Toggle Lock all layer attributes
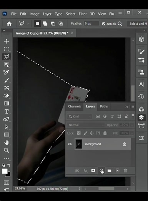Screen dimensions: 148x201 [x=105, y=133]
